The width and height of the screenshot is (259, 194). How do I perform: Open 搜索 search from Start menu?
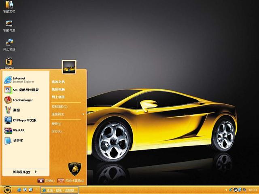click(x=56, y=124)
